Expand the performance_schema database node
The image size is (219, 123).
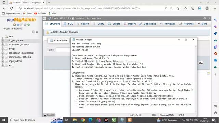(x=3, y=57)
